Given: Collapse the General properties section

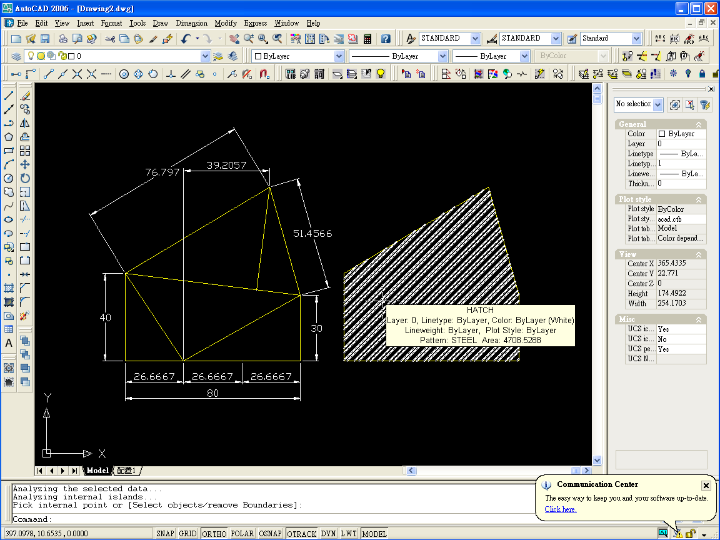Looking at the screenshot, I should tap(699, 124).
